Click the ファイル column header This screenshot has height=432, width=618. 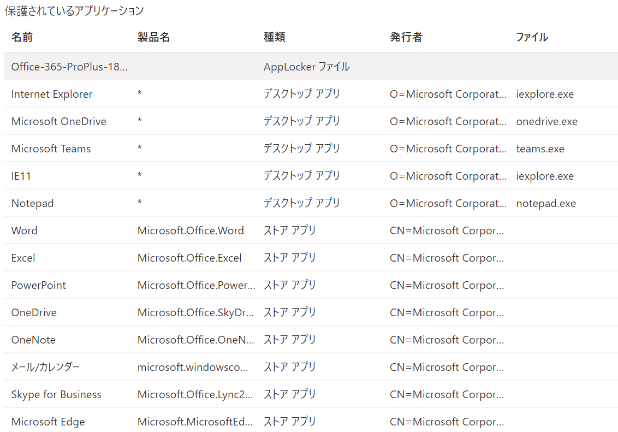(532, 37)
